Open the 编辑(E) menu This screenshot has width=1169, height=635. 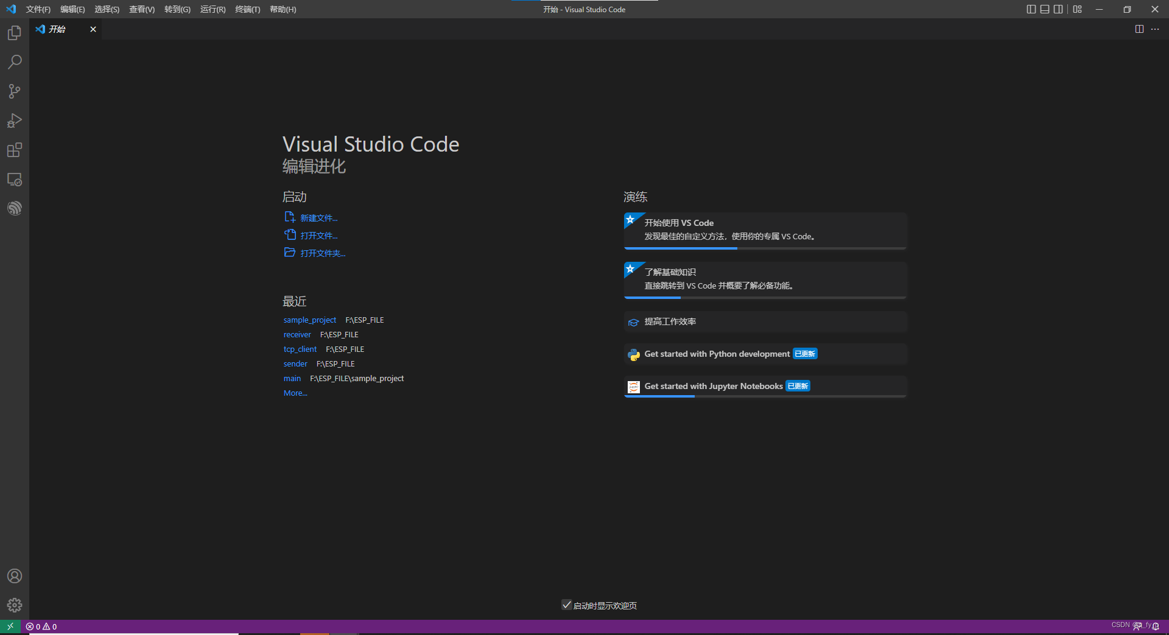pyautogui.click(x=72, y=9)
